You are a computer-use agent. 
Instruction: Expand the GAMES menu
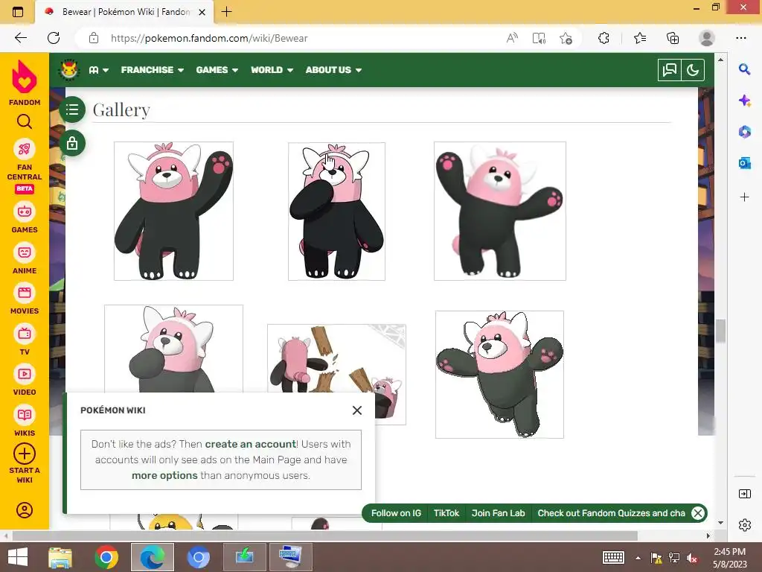tap(217, 70)
